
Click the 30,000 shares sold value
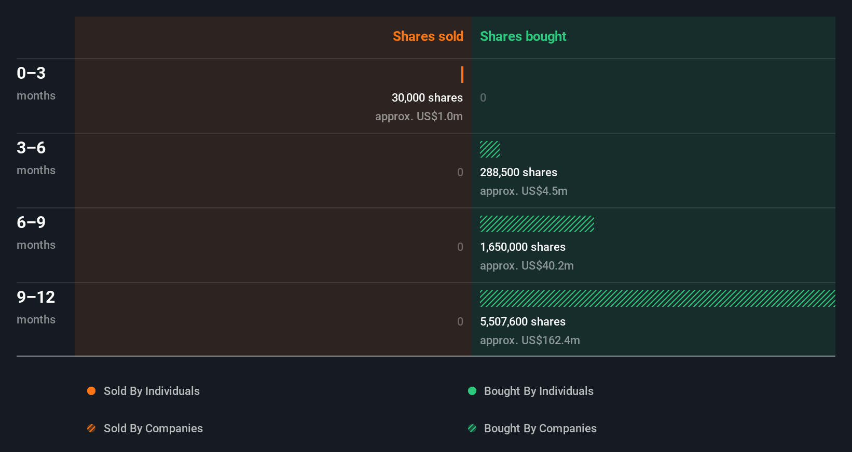(427, 97)
